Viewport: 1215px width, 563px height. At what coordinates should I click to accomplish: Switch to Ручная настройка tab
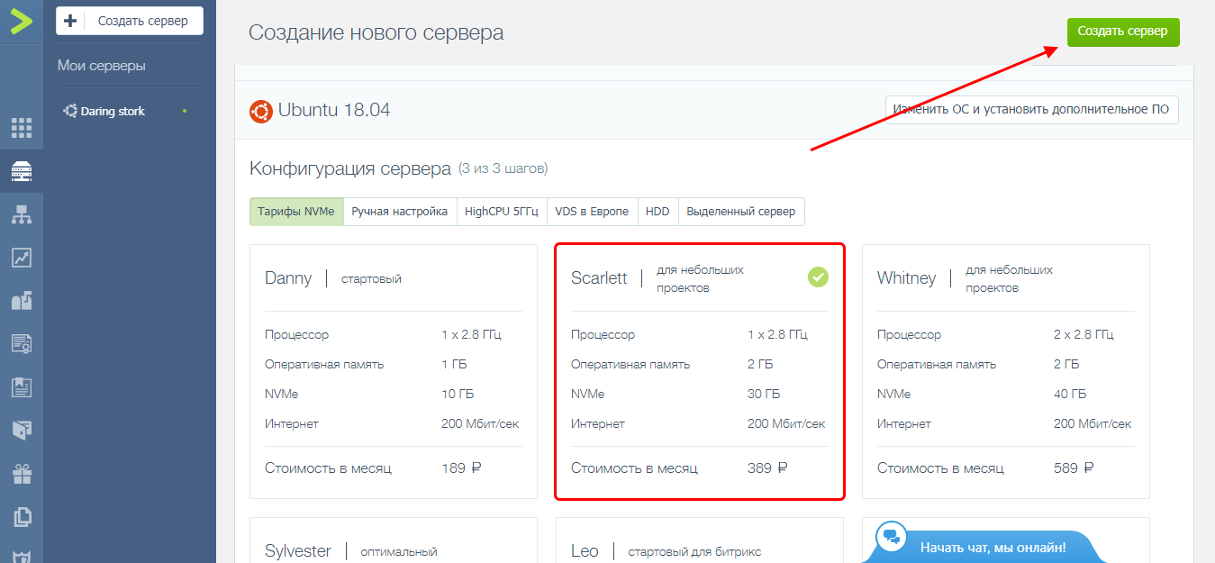click(399, 212)
